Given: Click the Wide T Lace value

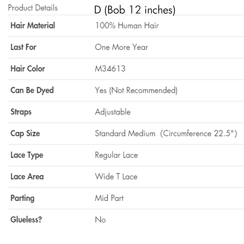Looking at the screenshot, I should [116, 177].
